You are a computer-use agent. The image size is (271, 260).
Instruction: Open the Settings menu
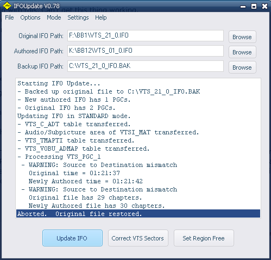pos(78,17)
